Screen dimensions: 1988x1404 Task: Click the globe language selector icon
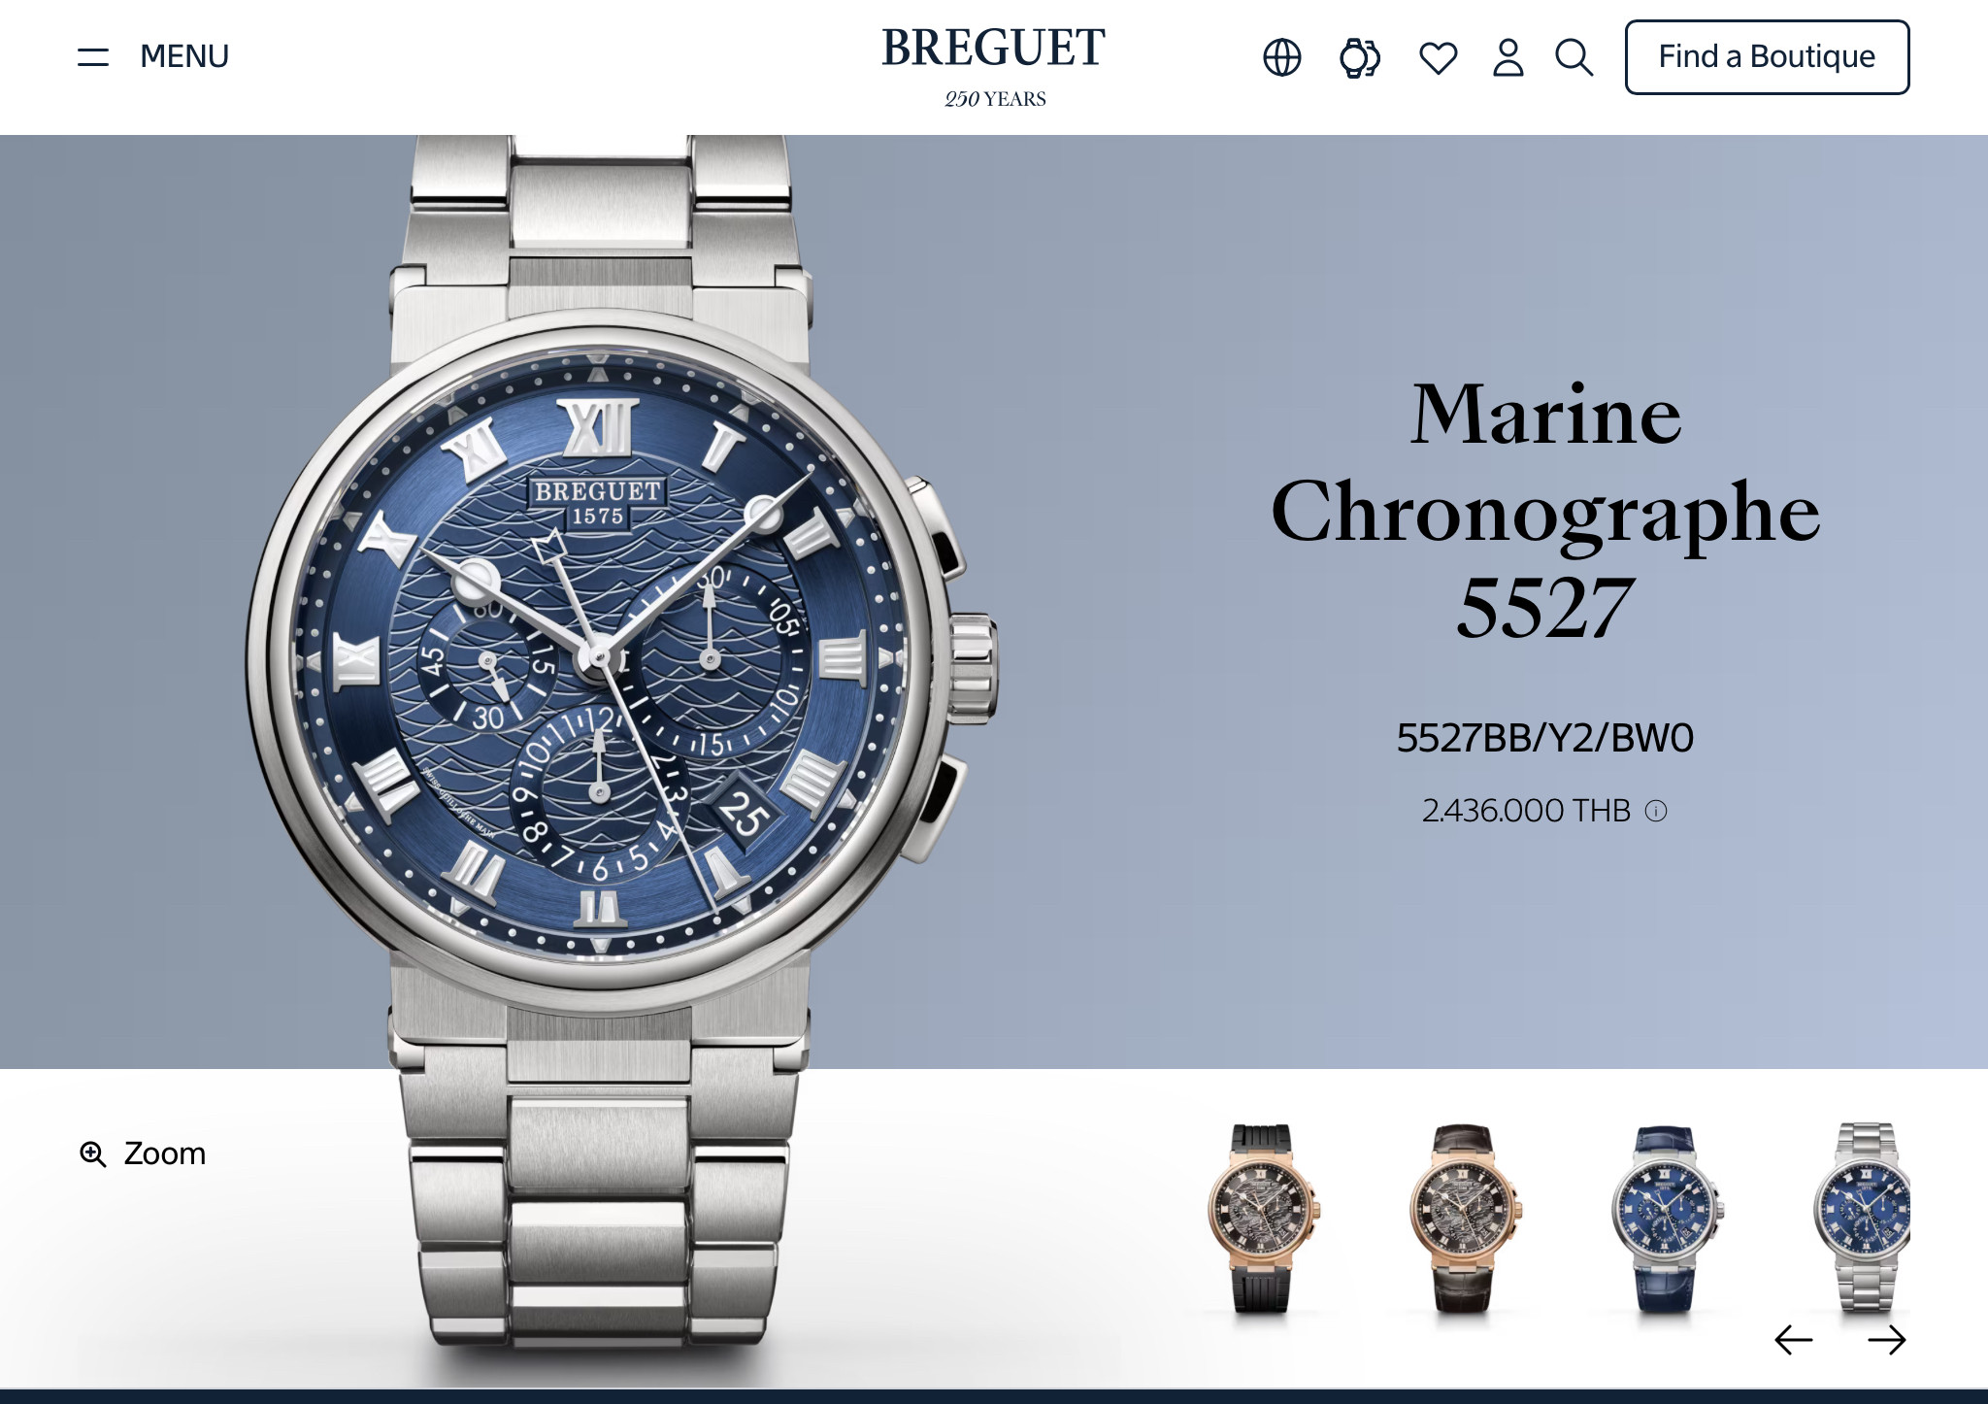click(x=1282, y=57)
